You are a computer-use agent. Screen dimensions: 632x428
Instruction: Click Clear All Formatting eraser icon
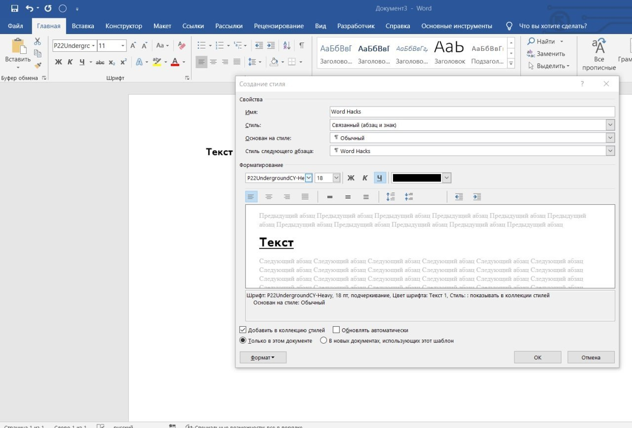click(181, 45)
